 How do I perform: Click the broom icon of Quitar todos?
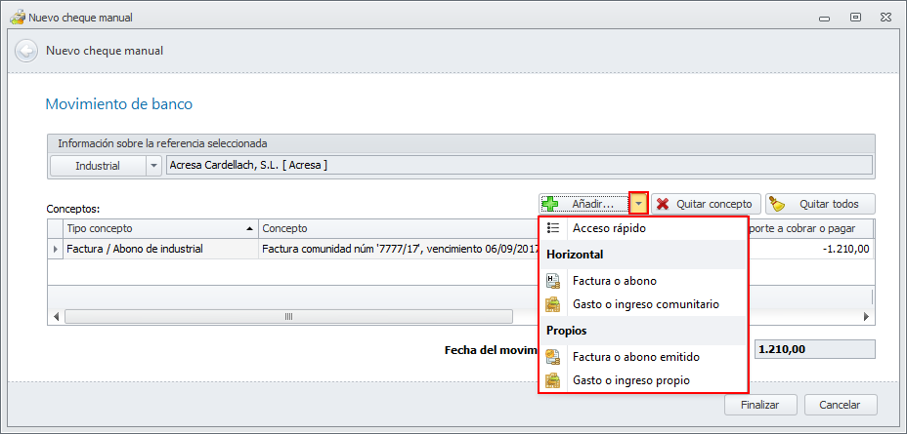777,204
